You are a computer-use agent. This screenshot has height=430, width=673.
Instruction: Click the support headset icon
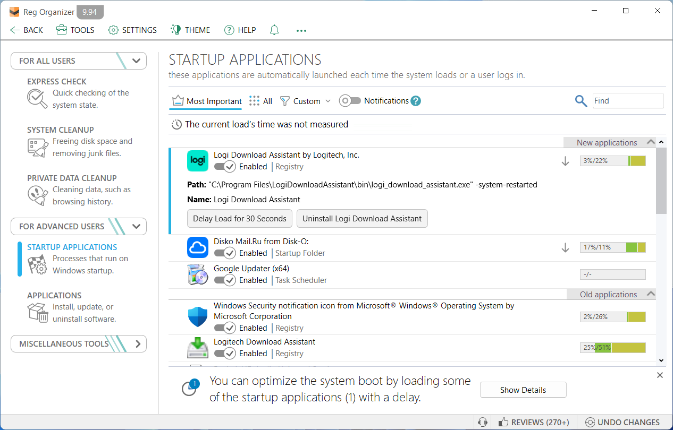pos(483,423)
